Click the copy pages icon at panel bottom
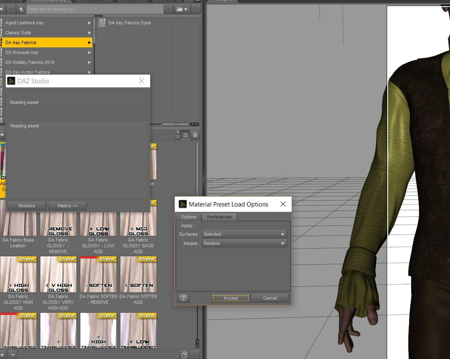This screenshot has width=450, height=359. [184, 355]
